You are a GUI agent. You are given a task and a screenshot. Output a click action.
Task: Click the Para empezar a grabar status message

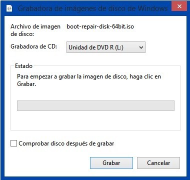point(89,80)
